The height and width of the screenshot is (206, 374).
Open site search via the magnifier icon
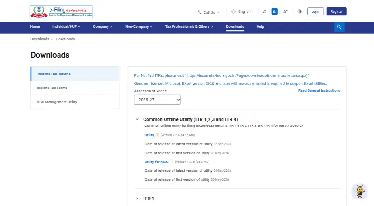(x=339, y=27)
